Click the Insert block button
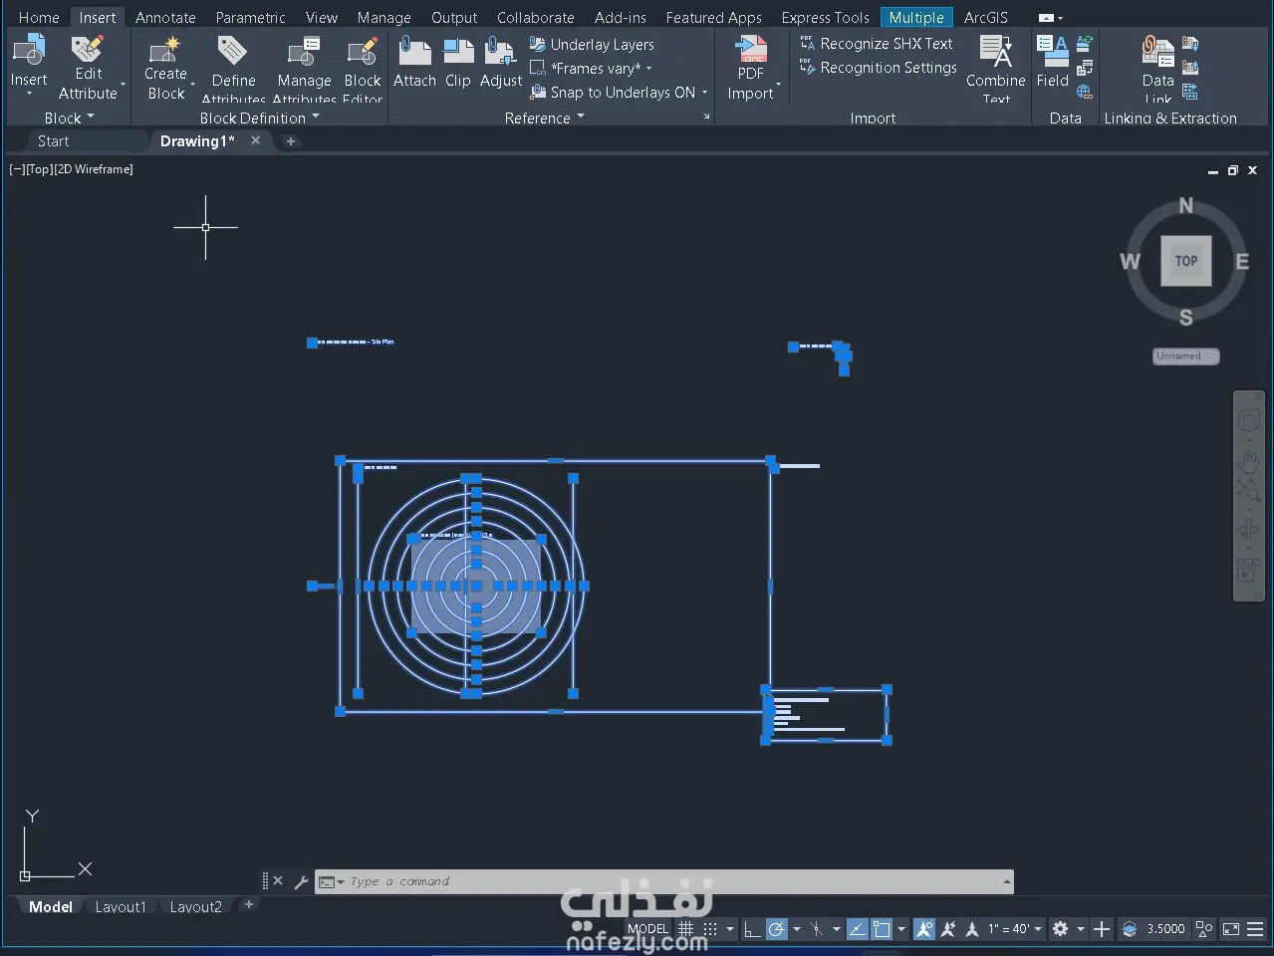This screenshot has width=1274, height=956. pyautogui.click(x=28, y=62)
